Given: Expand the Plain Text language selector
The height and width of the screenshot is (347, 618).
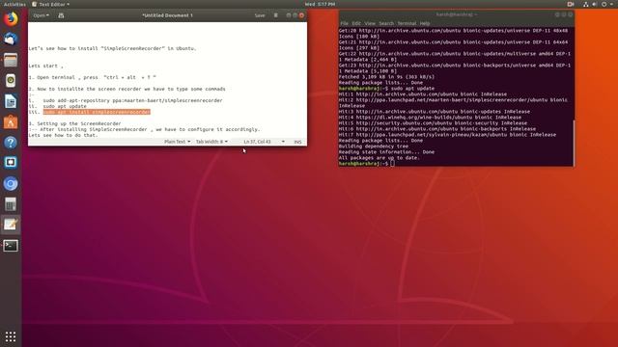Looking at the screenshot, I should click(177, 142).
